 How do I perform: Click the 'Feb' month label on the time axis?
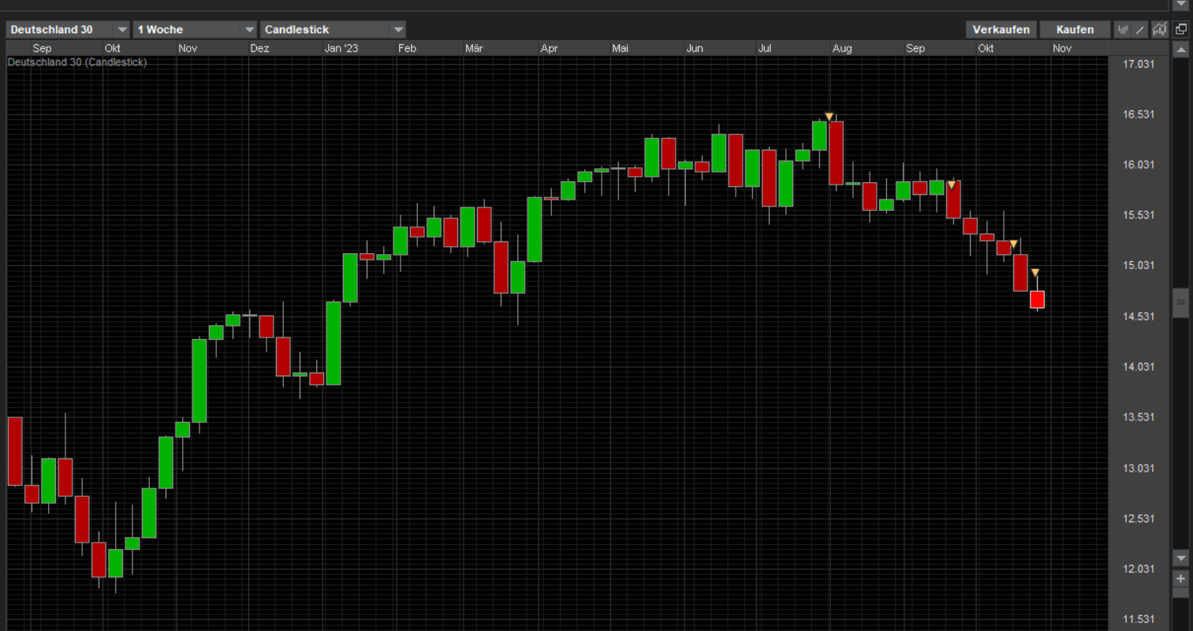click(x=407, y=48)
